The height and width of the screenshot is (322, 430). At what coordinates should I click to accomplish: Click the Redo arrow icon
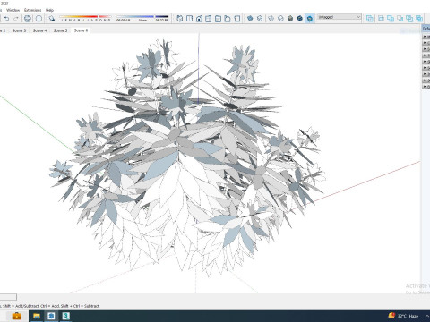pyautogui.click(x=16, y=19)
